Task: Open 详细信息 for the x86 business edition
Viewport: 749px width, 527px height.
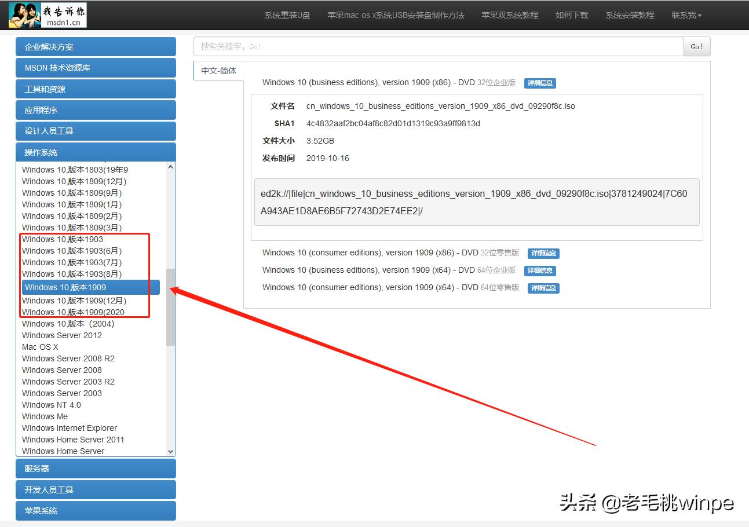Action: [x=540, y=83]
